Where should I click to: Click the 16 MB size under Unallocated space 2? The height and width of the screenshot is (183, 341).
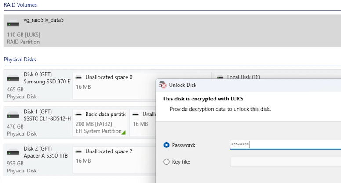[x=83, y=161]
